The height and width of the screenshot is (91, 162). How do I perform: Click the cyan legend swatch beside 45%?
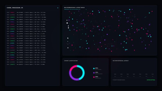[94, 69]
